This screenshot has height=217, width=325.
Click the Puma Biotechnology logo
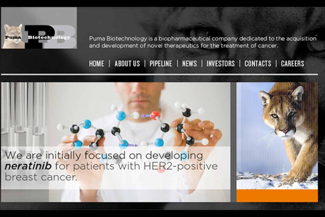tap(39, 28)
